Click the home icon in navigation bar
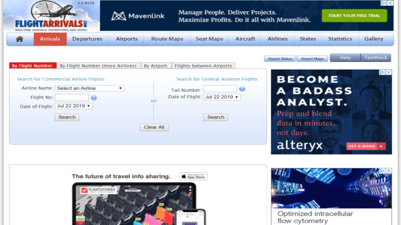Viewport: 401px width, 225px height. [x=20, y=39]
